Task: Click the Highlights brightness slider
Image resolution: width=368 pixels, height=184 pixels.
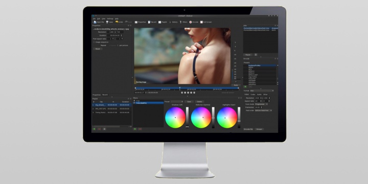Action: pos(239,118)
